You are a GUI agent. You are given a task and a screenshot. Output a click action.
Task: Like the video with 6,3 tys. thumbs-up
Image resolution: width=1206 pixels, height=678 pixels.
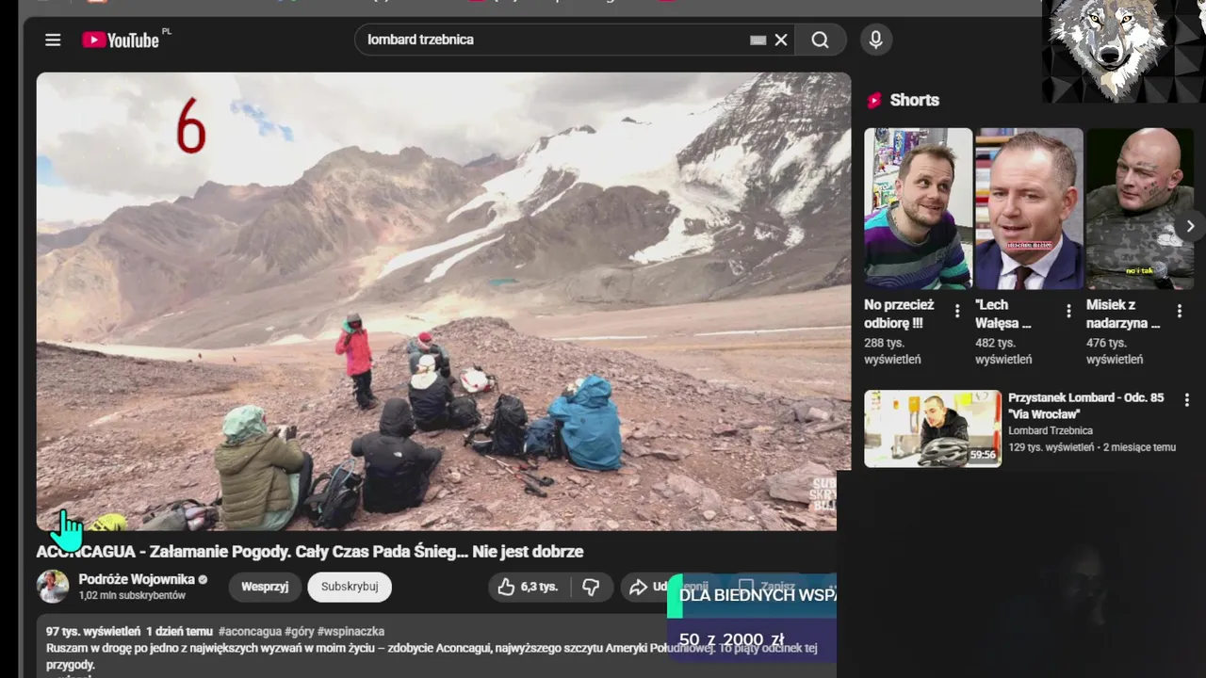pyautogui.click(x=530, y=587)
